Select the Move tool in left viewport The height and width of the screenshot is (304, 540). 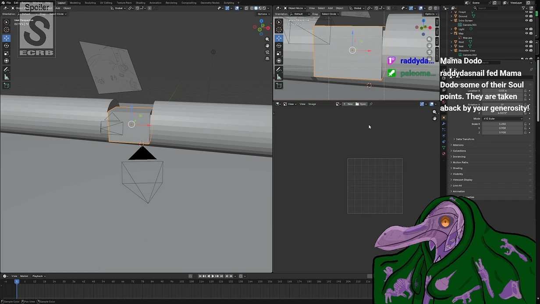click(x=7, y=38)
